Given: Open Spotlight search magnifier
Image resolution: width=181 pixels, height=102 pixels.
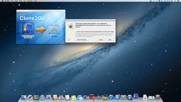Looking at the screenshot, I should click(x=175, y=1).
